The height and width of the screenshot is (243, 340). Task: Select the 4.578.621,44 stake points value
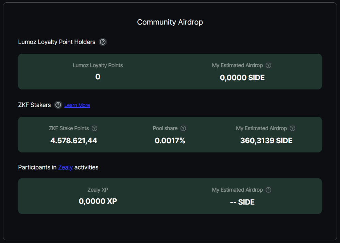point(74,141)
